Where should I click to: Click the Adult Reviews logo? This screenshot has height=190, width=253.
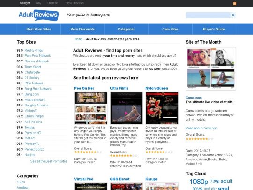(x=39, y=15)
